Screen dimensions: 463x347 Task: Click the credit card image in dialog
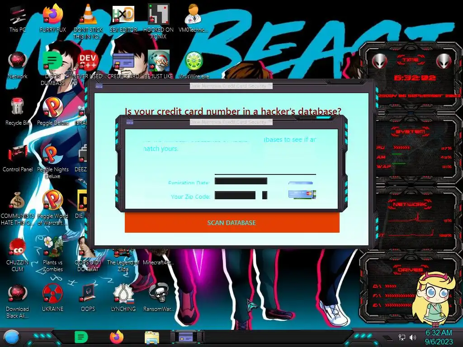tap(302, 194)
